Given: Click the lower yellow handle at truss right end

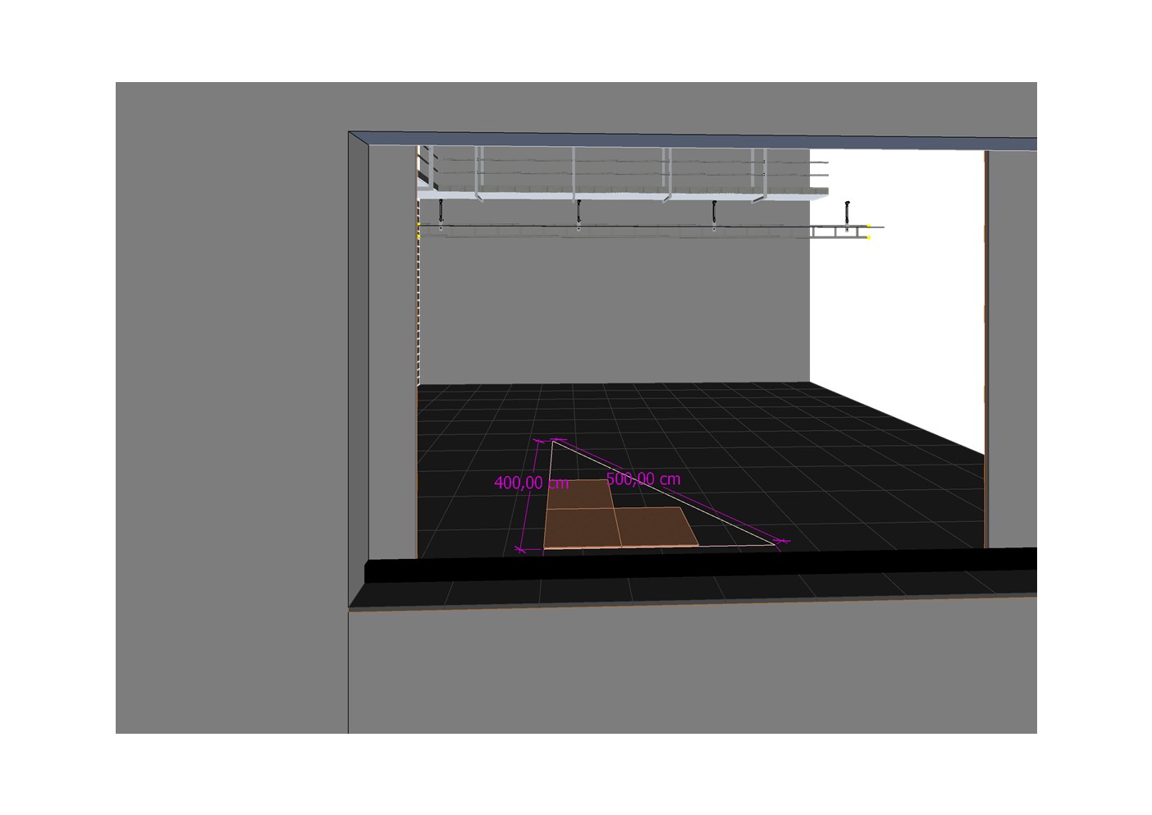Looking at the screenshot, I should 869,238.
